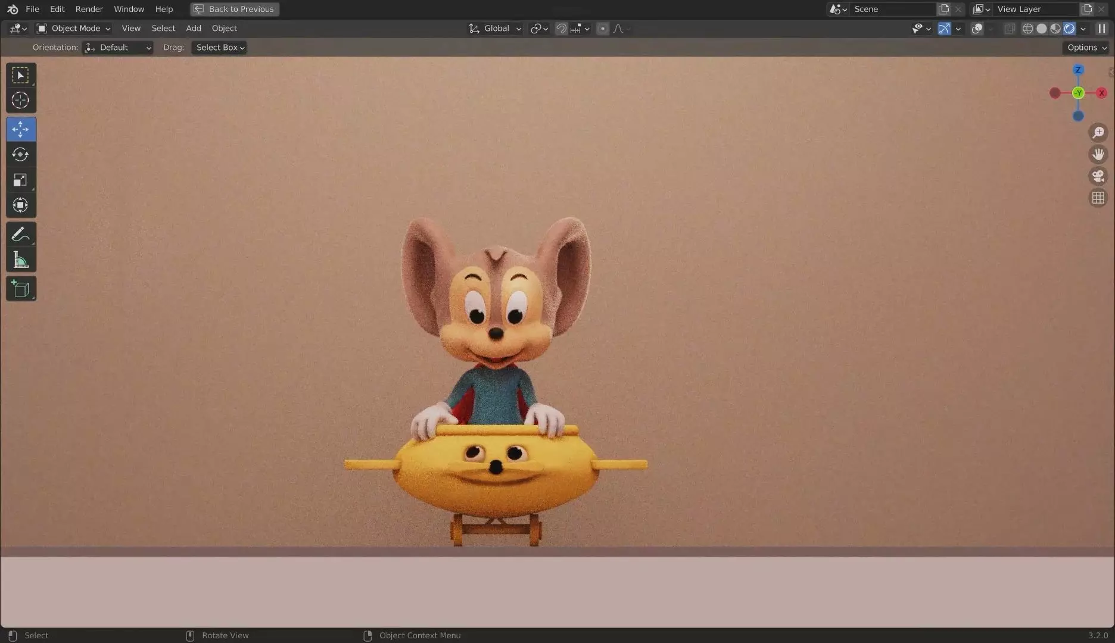Select the Transform tool

pyautogui.click(x=21, y=205)
